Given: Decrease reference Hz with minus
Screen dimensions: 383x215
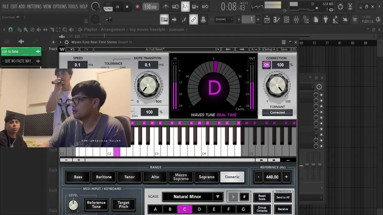Looking at the screenshot, I should coord(259,177).
